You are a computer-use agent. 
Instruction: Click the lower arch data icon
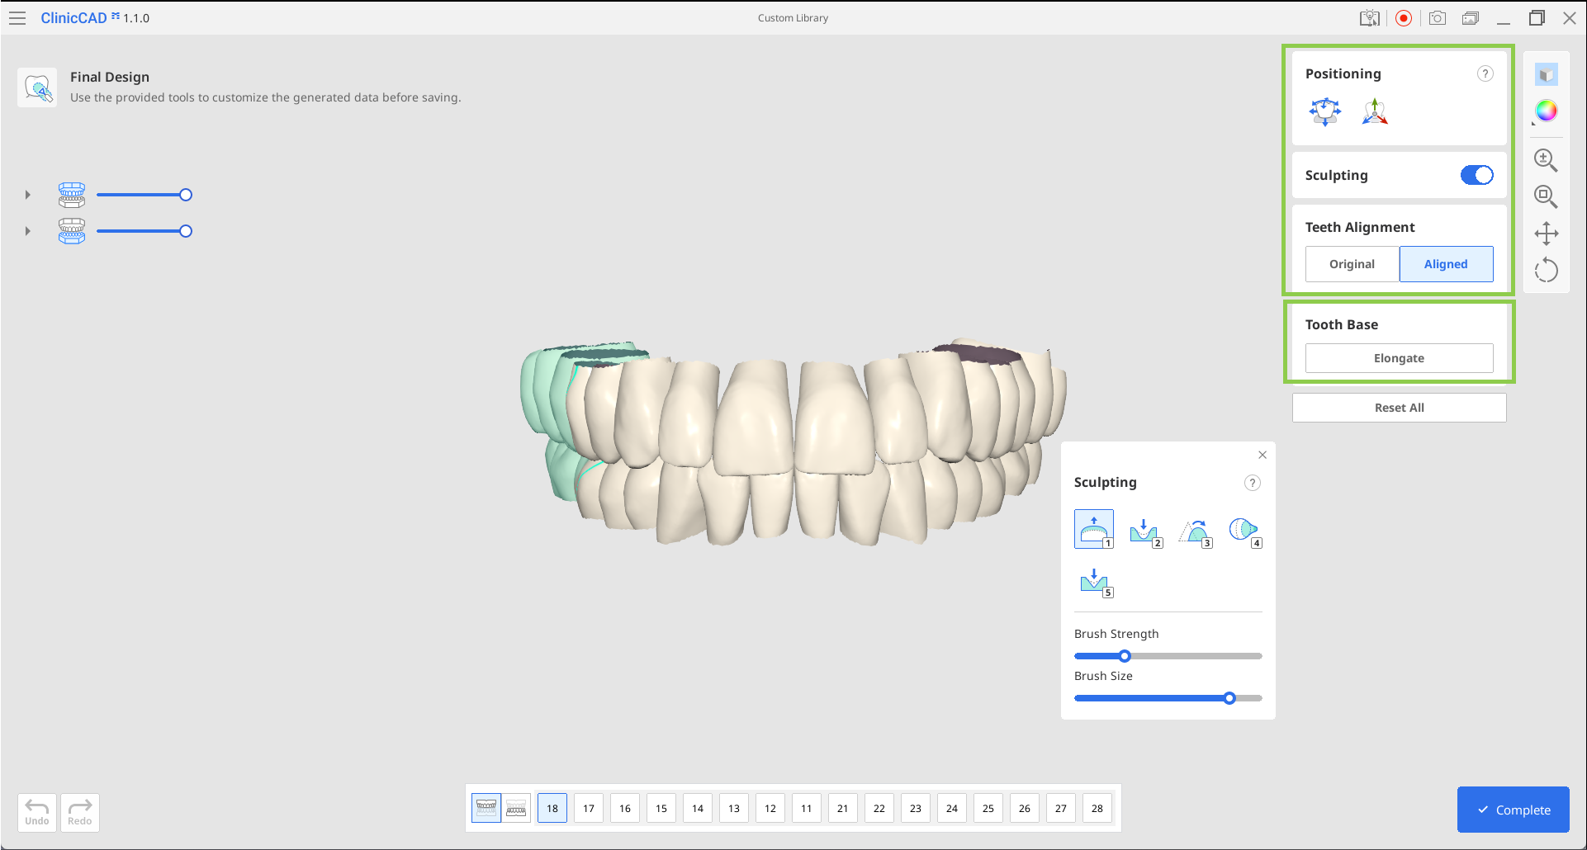point(72,231)
